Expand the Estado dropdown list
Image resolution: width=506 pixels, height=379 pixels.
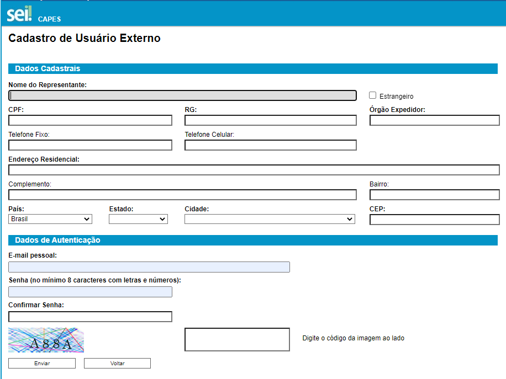138,219
